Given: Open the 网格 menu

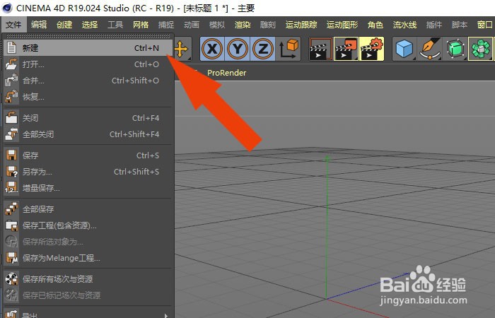Looking at the screenshot, I should [141, 25].
